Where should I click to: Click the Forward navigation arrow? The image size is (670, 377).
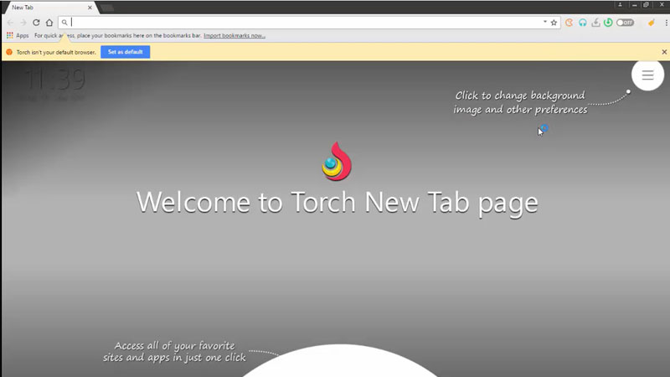click(x=23, y=23)
